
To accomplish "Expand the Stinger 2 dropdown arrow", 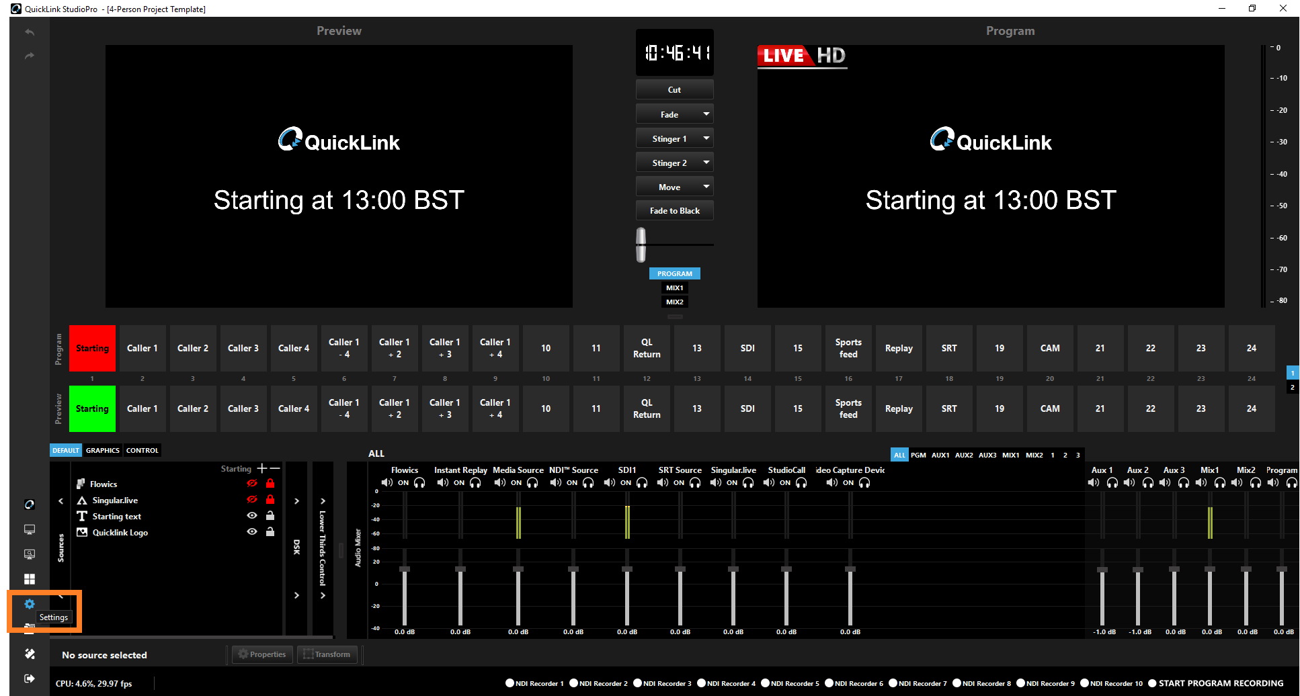I will point(706,163).
